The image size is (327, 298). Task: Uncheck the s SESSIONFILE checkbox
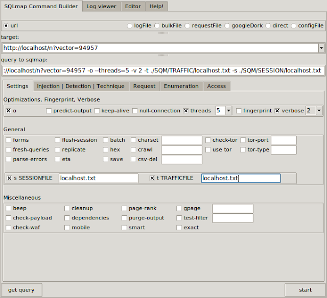(x=9, y=178)
